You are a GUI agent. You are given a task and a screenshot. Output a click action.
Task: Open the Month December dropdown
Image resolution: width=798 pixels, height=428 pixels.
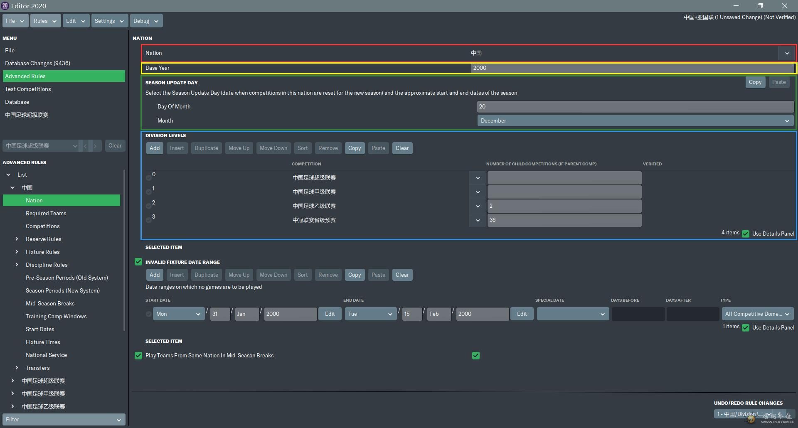(x=635, y=121)
